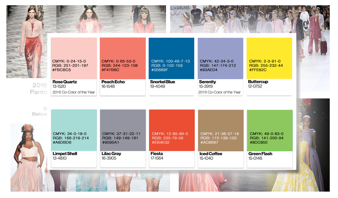The image size is (338, 198).
Task: Click Pantone code 15-1040
Action: point(206,158)
